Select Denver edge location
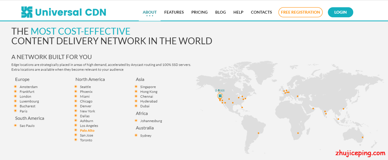Screen dimensions: 388x160 [86, 106]
